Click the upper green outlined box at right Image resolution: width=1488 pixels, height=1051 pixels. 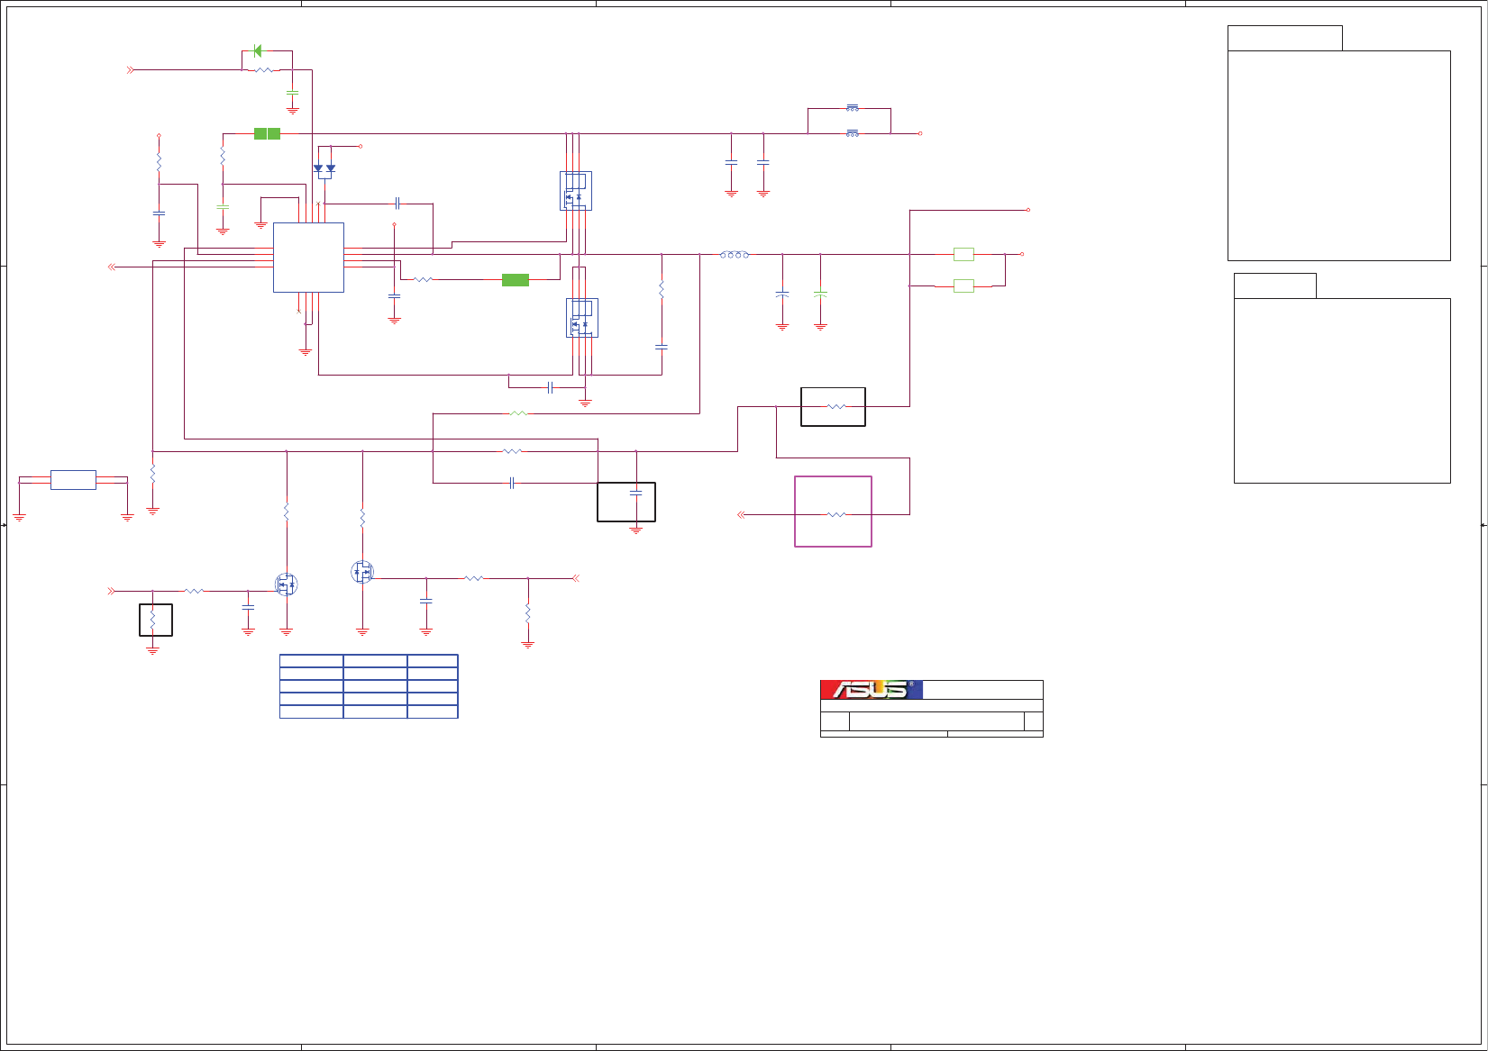pyautogui.click(x=963, y=254)
